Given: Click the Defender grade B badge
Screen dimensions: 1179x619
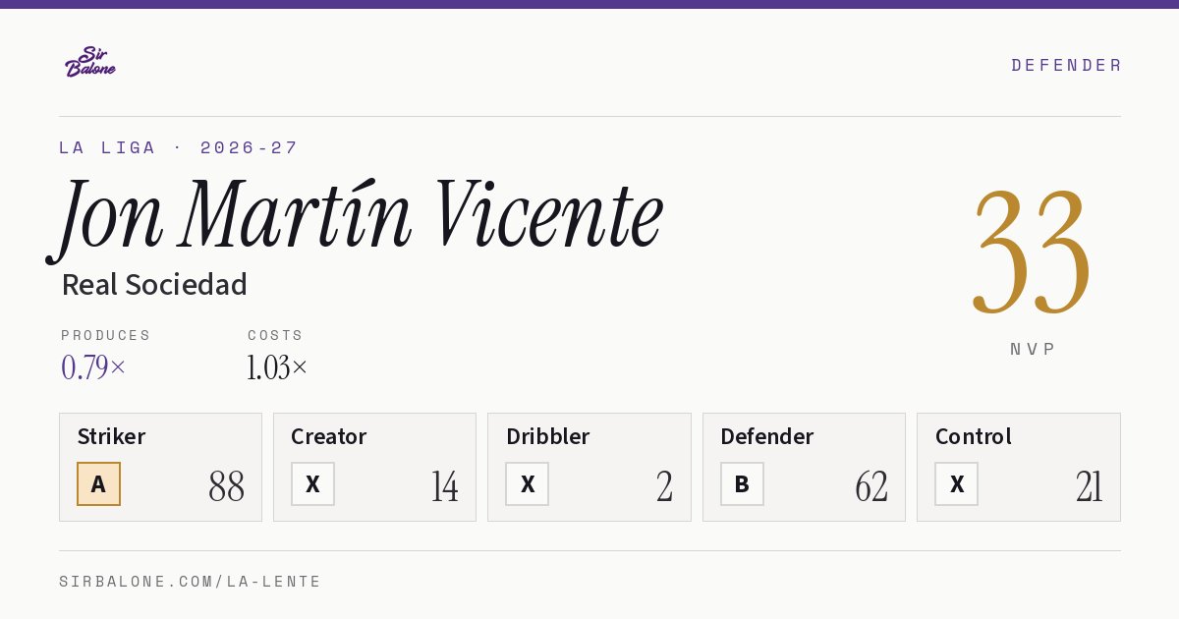Looking at the screenshot, I should pyautogui.click(x=742, y=483).
